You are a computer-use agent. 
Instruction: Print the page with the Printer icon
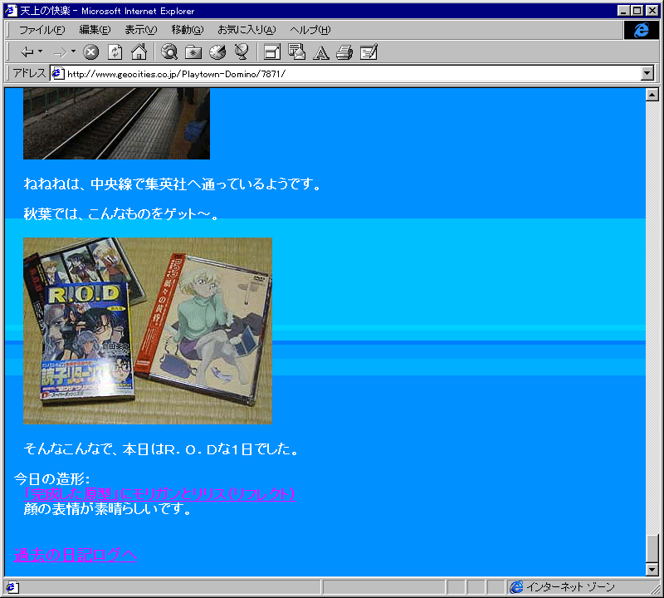click(x=344, y=52)
